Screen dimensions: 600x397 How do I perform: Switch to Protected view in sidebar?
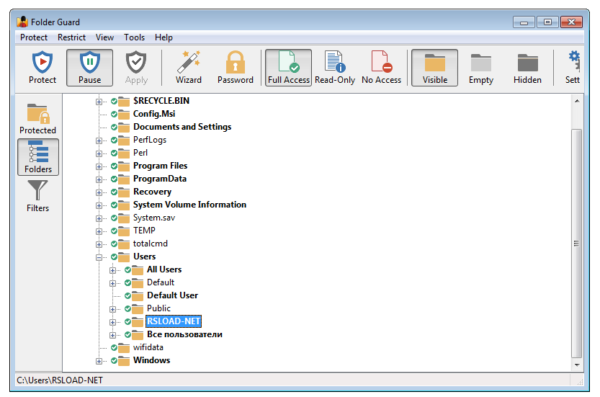(37, 118)
